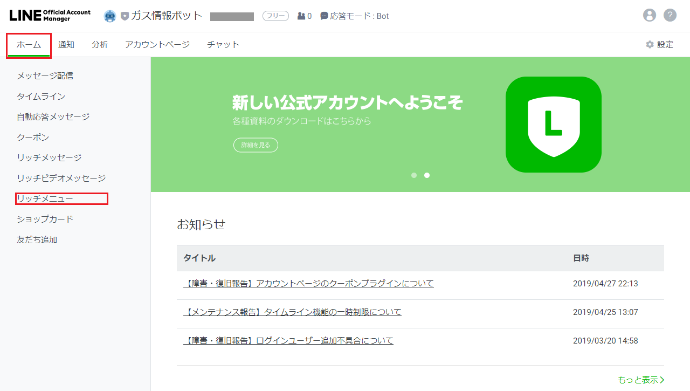Click the friends count people icon
The height and width of the screenshot is (391, 690).
[301, 16]
